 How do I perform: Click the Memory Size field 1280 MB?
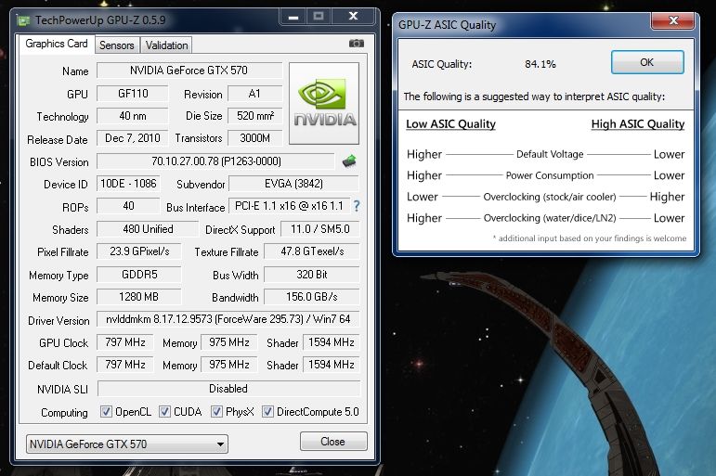coord(139,297)
